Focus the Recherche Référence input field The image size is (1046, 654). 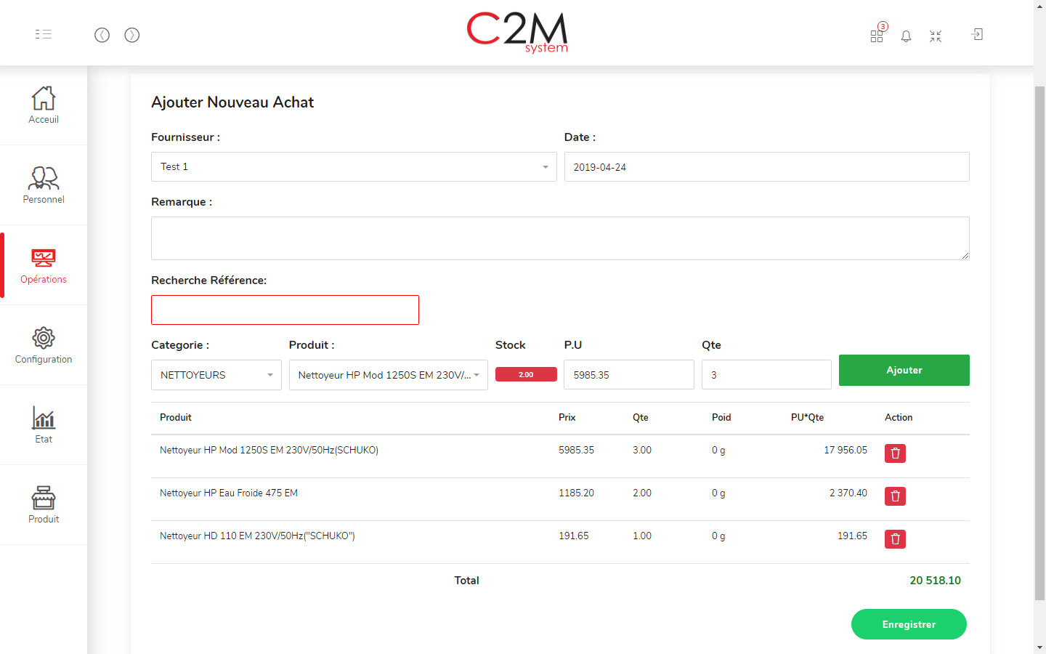click(285, 310)
